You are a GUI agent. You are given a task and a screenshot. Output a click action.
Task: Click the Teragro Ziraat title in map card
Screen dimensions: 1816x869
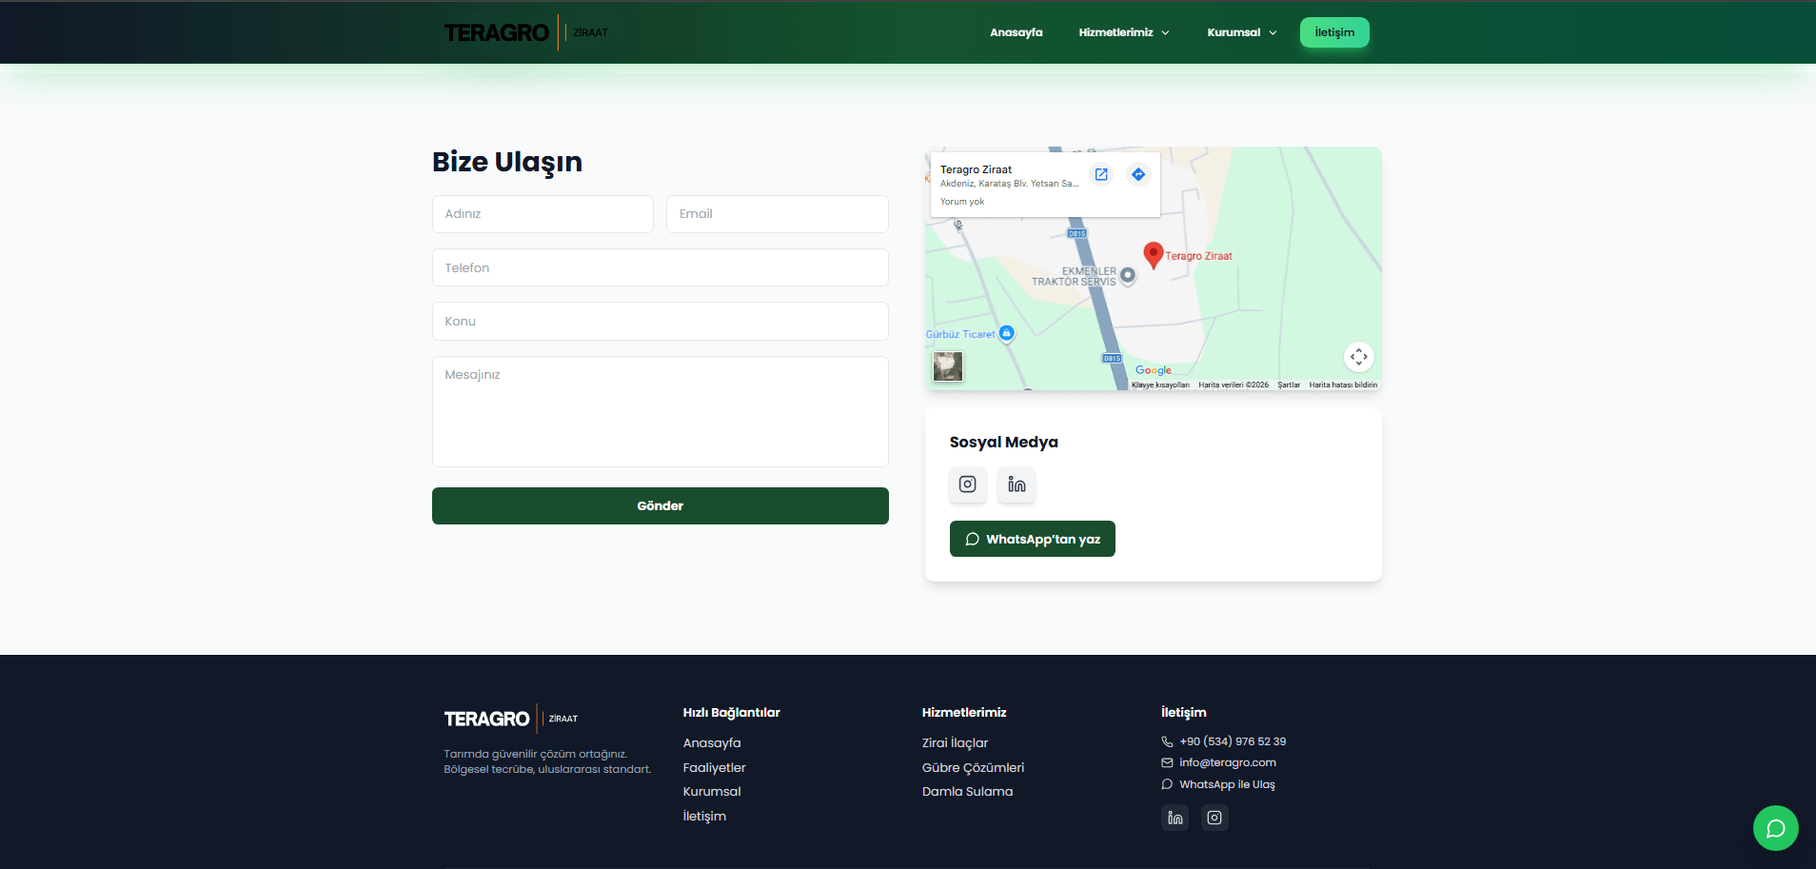(x=976, y=169)
